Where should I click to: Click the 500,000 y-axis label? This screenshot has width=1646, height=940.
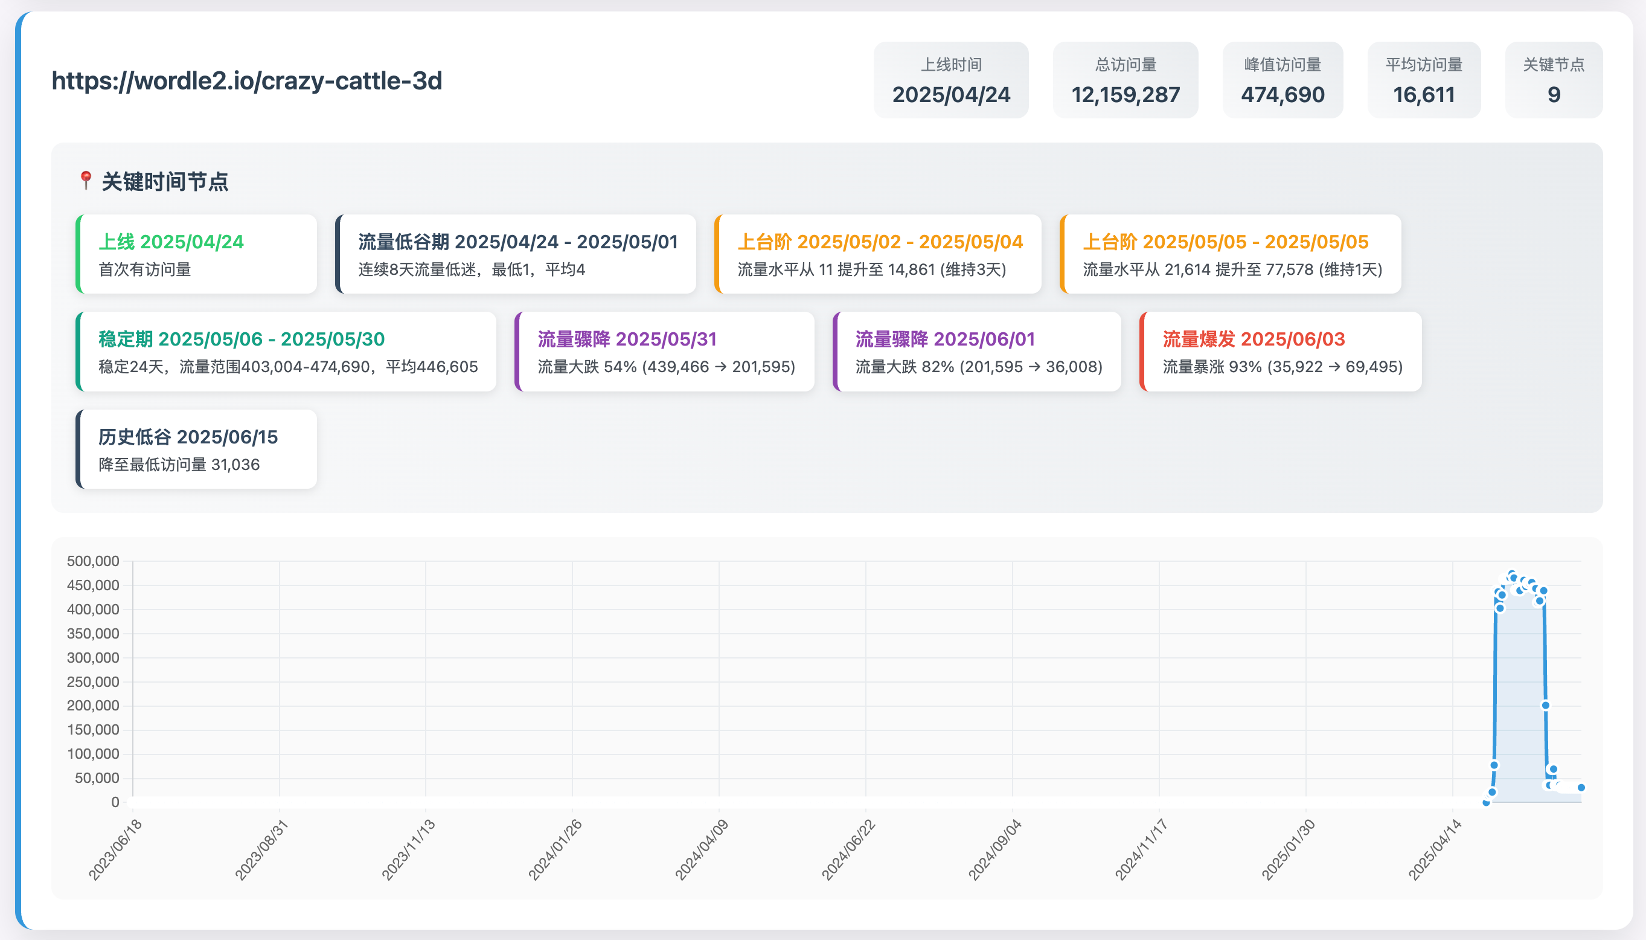[x=93, y=561]
